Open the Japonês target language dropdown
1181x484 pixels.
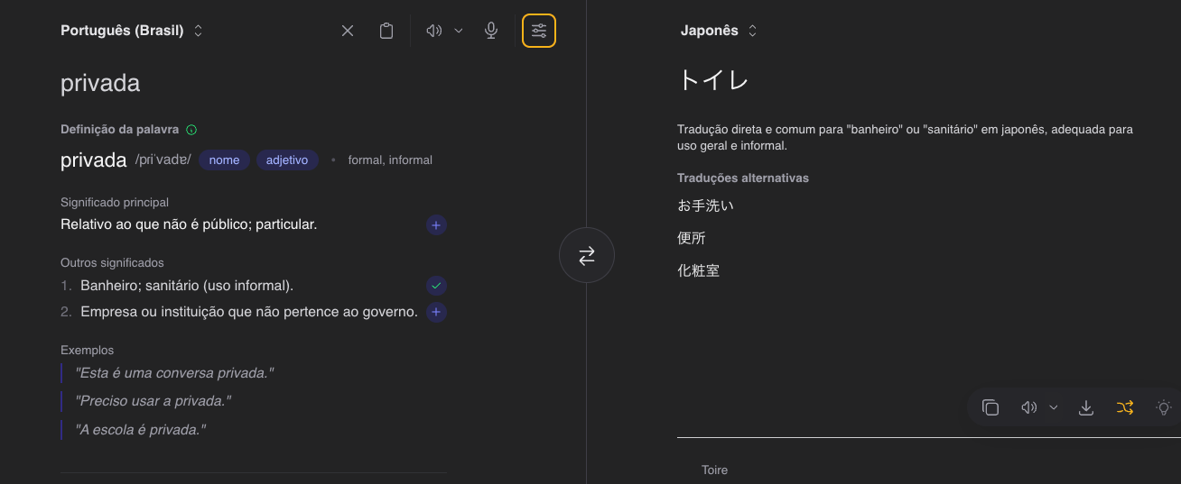(x=719, y=31)
